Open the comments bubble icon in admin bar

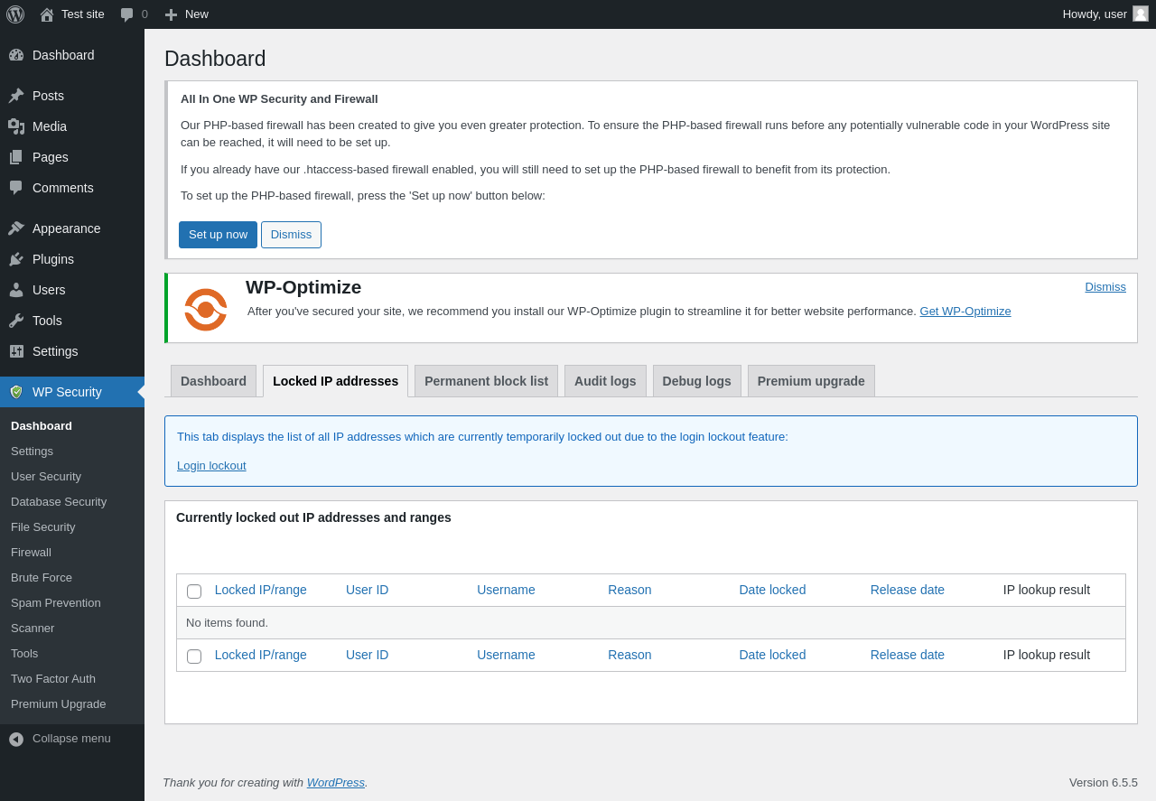pyautogui.click(x=127, y=14)
